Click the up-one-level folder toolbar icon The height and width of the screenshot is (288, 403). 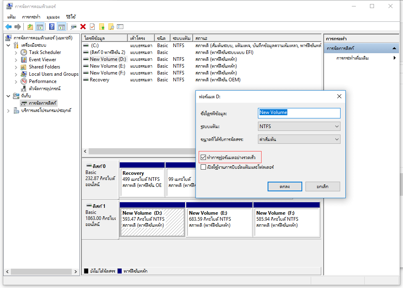click(x=30, y=27)
